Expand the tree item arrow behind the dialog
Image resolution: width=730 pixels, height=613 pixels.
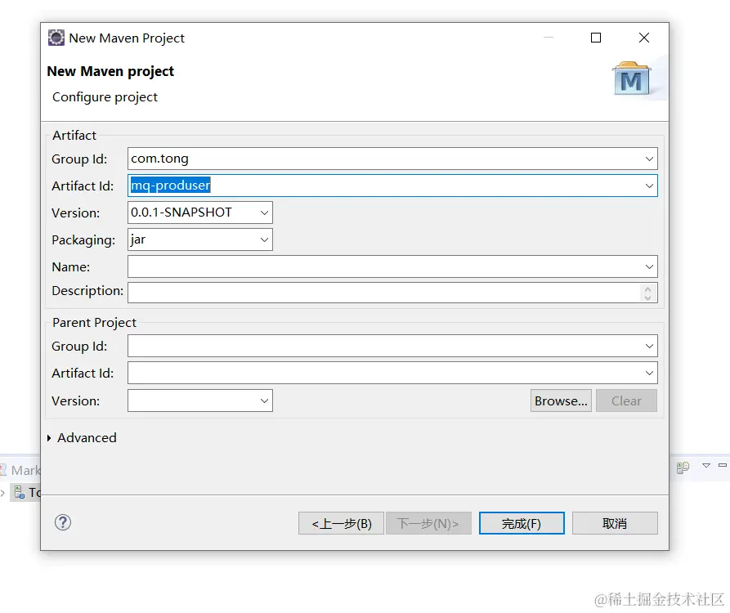(x=2, y=492)
